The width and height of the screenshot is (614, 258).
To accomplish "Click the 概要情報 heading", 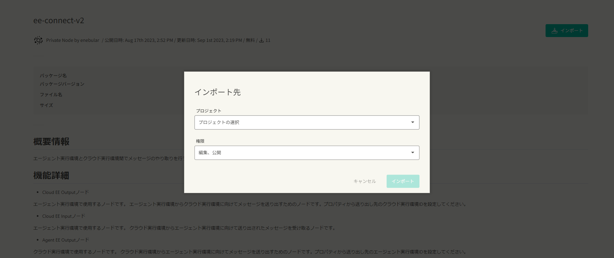I will (x=51, y=142).
